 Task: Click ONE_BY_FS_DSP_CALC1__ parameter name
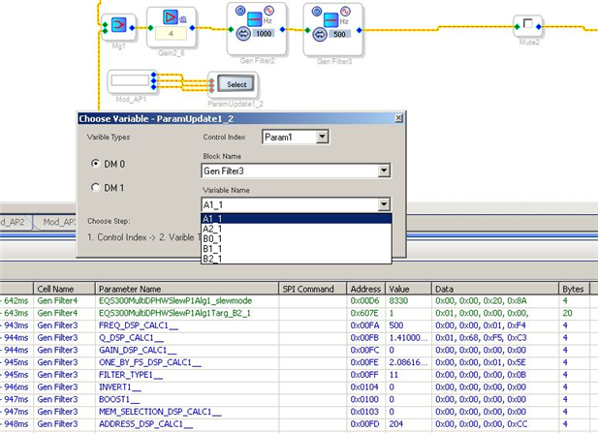coord(150,362)
